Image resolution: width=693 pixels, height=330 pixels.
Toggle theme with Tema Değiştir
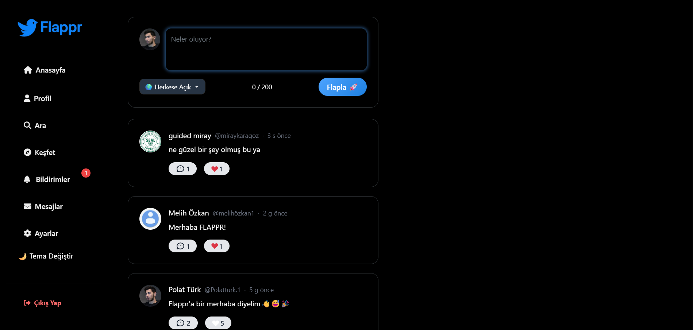click(x=46, y=256)
